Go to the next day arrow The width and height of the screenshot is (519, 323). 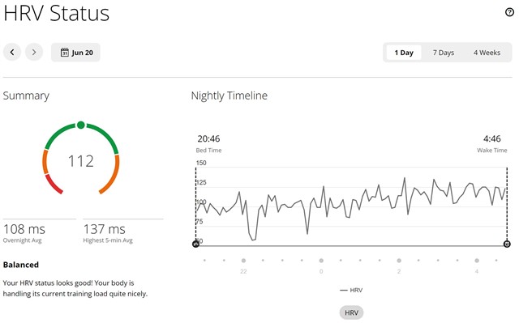point(34,52)
